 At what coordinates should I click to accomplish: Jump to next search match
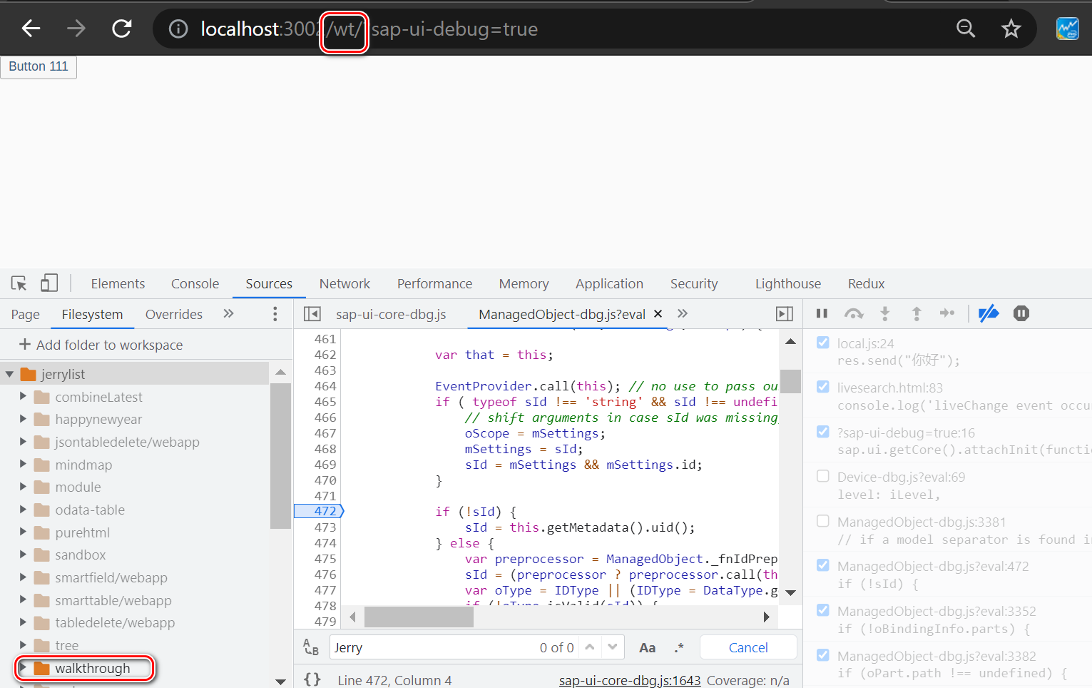click(x=613, y=647)
